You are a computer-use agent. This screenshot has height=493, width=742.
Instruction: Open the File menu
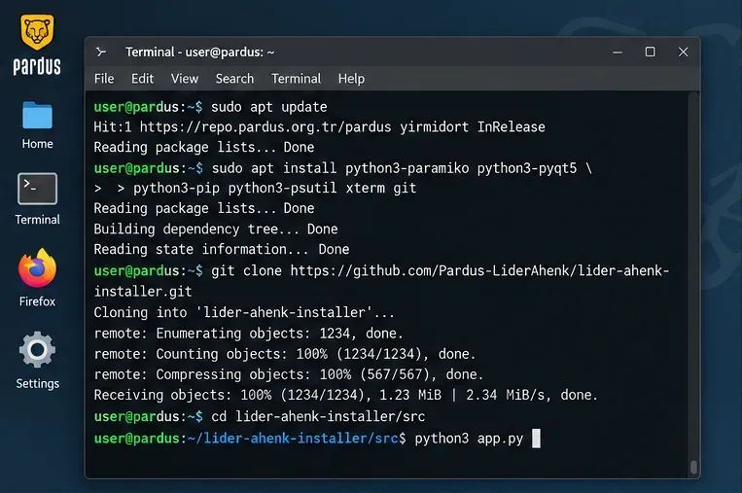(104, 79)
